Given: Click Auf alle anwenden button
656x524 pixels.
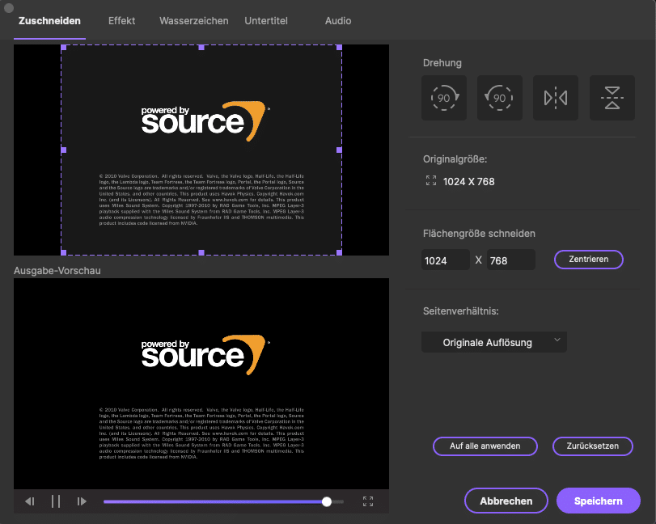Looking at the screenshot, I should (485, 446).
